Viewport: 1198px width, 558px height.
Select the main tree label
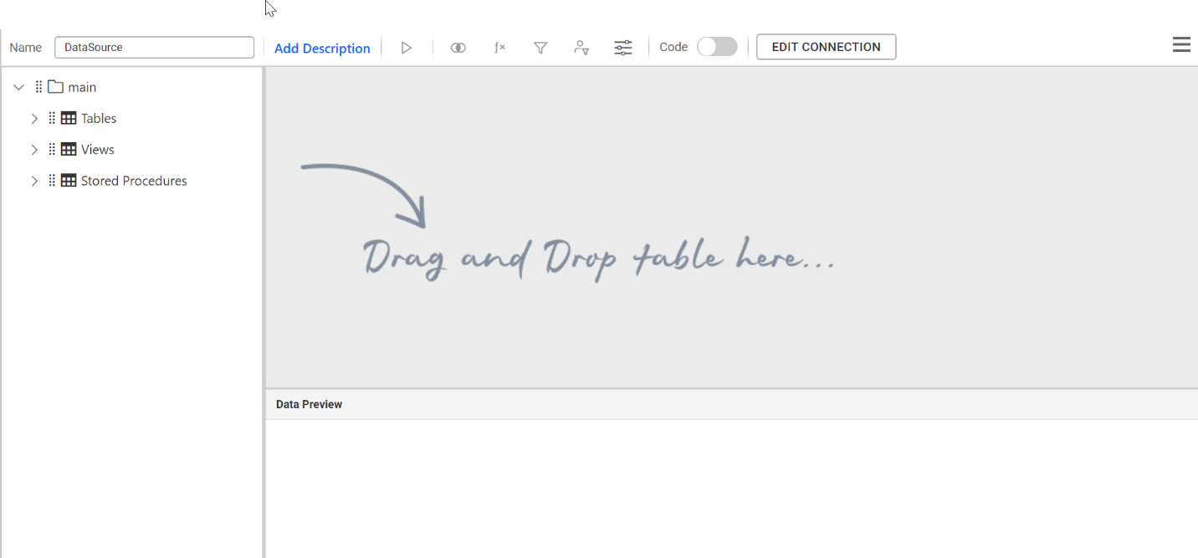coord(82,87)
